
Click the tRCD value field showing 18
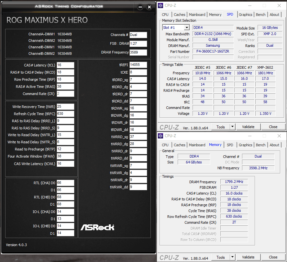tap(65, 72)
